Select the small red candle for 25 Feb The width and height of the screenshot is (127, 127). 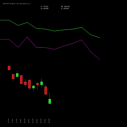pyautogui.click(x=38, y=84)
